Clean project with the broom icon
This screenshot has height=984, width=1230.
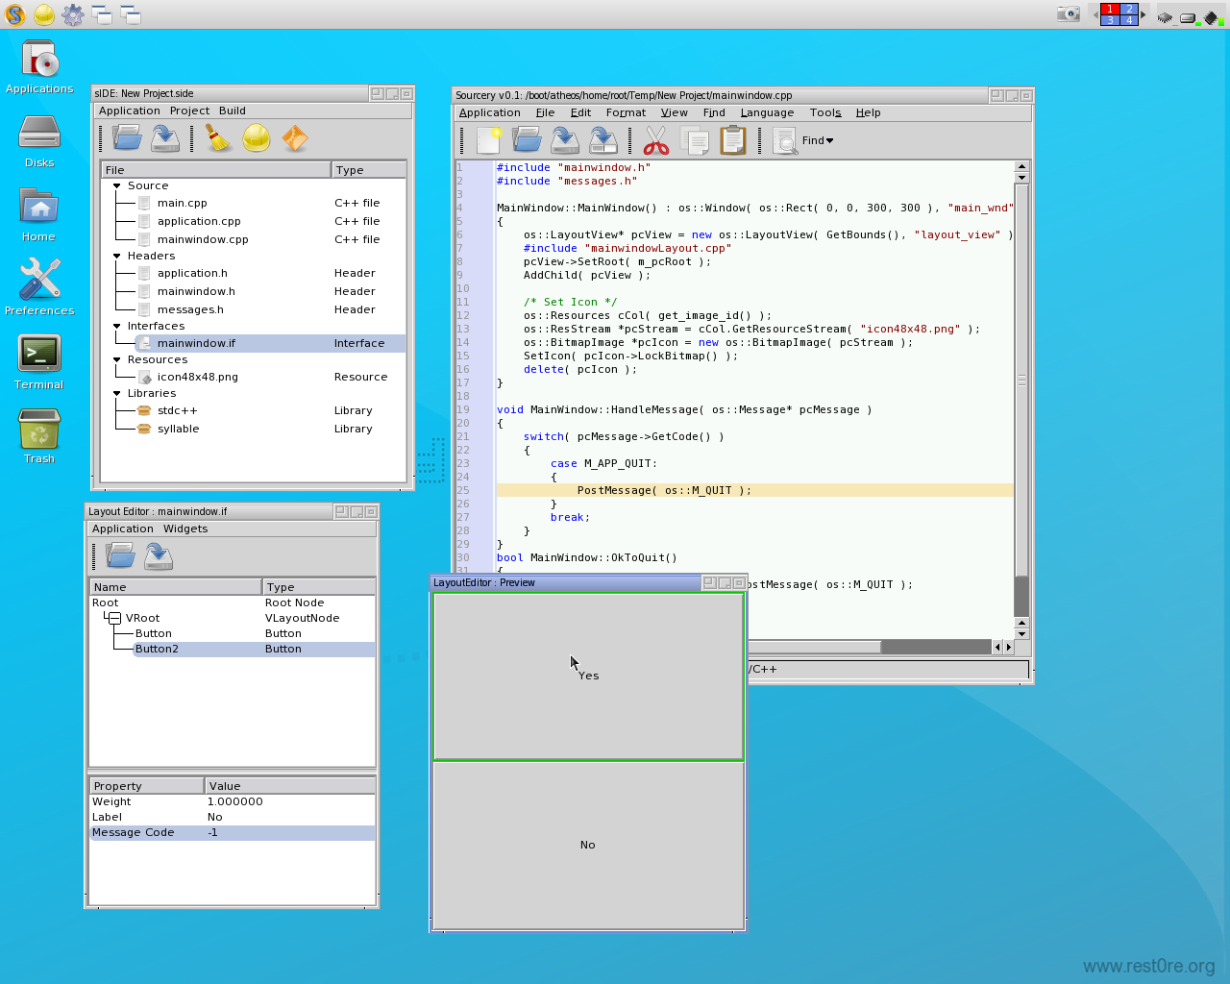(x=219, y=138)
